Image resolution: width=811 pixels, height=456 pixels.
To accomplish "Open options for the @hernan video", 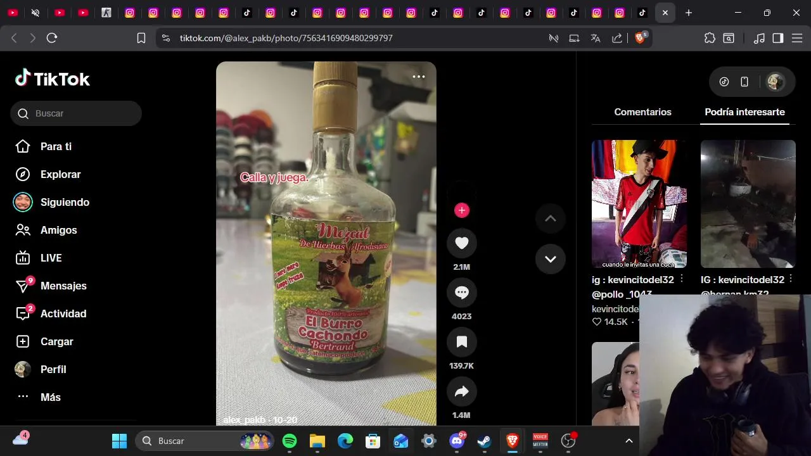I will 791,279.
